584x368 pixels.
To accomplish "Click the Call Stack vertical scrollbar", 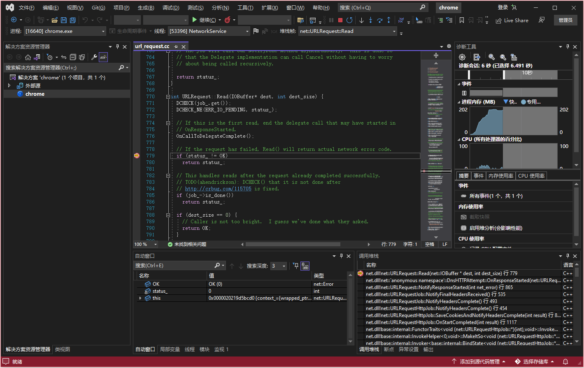I will [576, 305].
